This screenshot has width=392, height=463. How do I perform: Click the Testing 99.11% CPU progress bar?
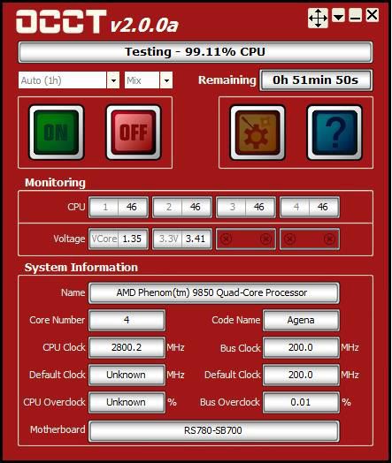(196, 52)
